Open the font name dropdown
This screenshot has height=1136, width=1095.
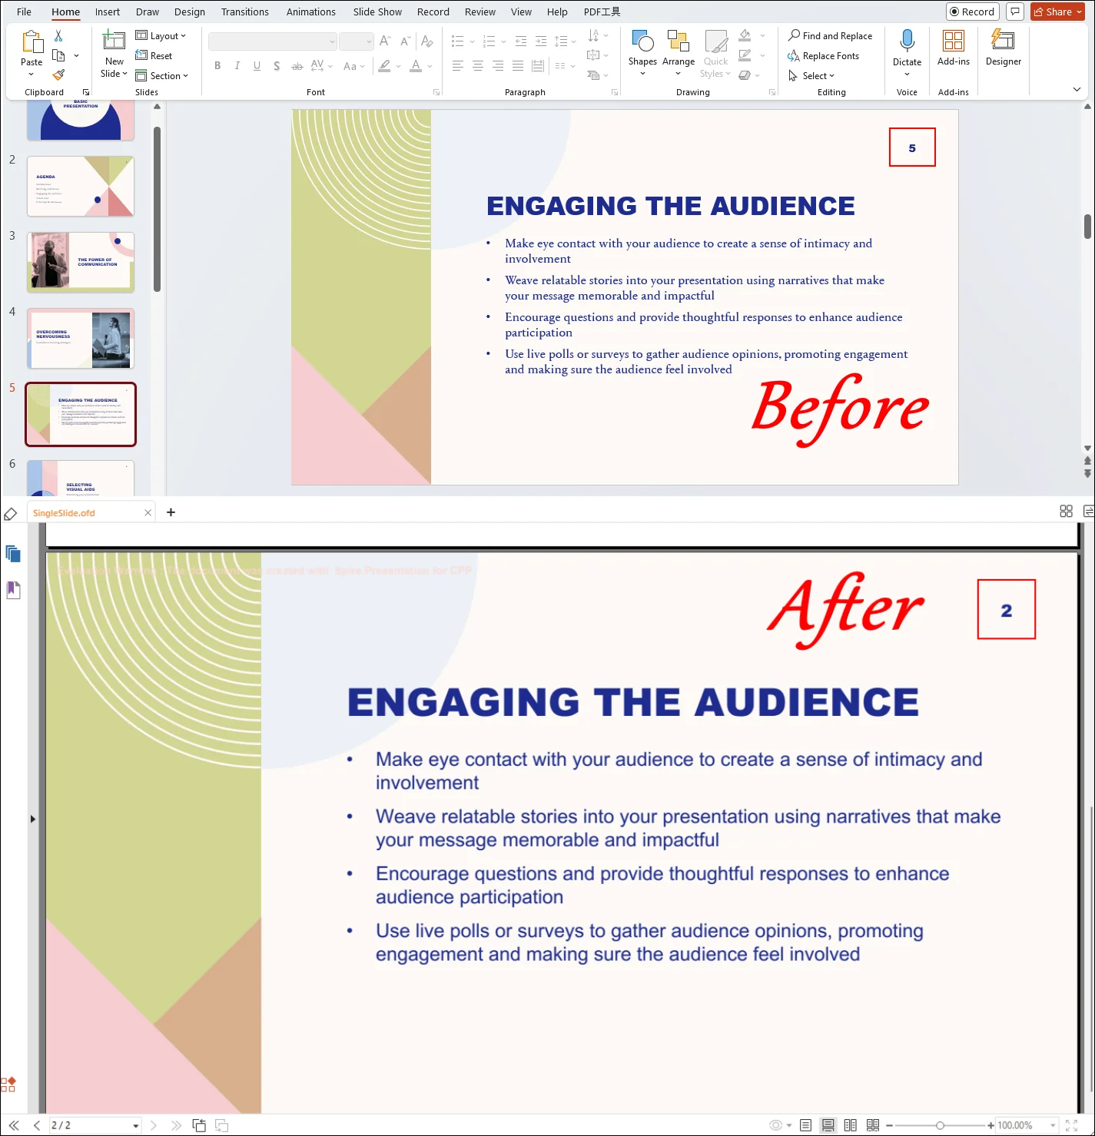[x=331, y=41]
